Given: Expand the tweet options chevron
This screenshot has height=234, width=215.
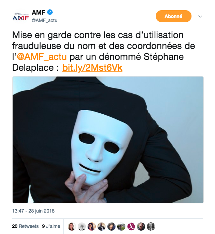Looking at the screenshot, I should (x=200, y=16).
